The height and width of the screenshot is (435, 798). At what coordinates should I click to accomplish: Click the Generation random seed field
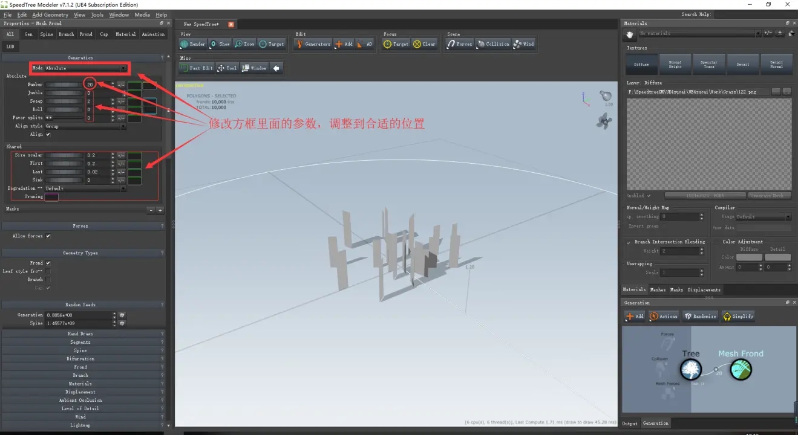80,315
